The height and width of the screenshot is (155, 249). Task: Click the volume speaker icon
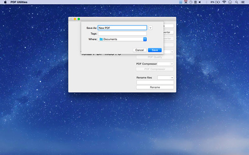click(x=200, y=2)
